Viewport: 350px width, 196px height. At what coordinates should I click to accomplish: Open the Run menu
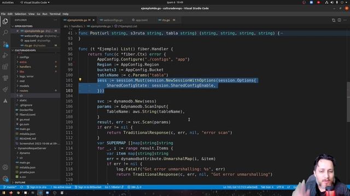point(45,14)
